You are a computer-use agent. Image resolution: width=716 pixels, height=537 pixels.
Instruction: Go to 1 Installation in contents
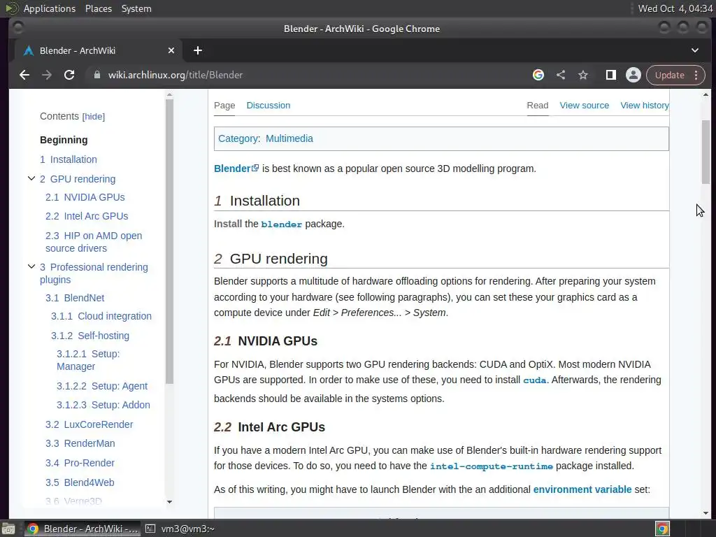point(69,160)
